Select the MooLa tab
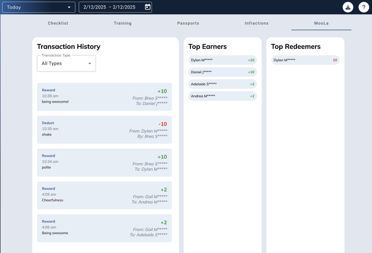This screenshot has height=253, width=372. 321,23
